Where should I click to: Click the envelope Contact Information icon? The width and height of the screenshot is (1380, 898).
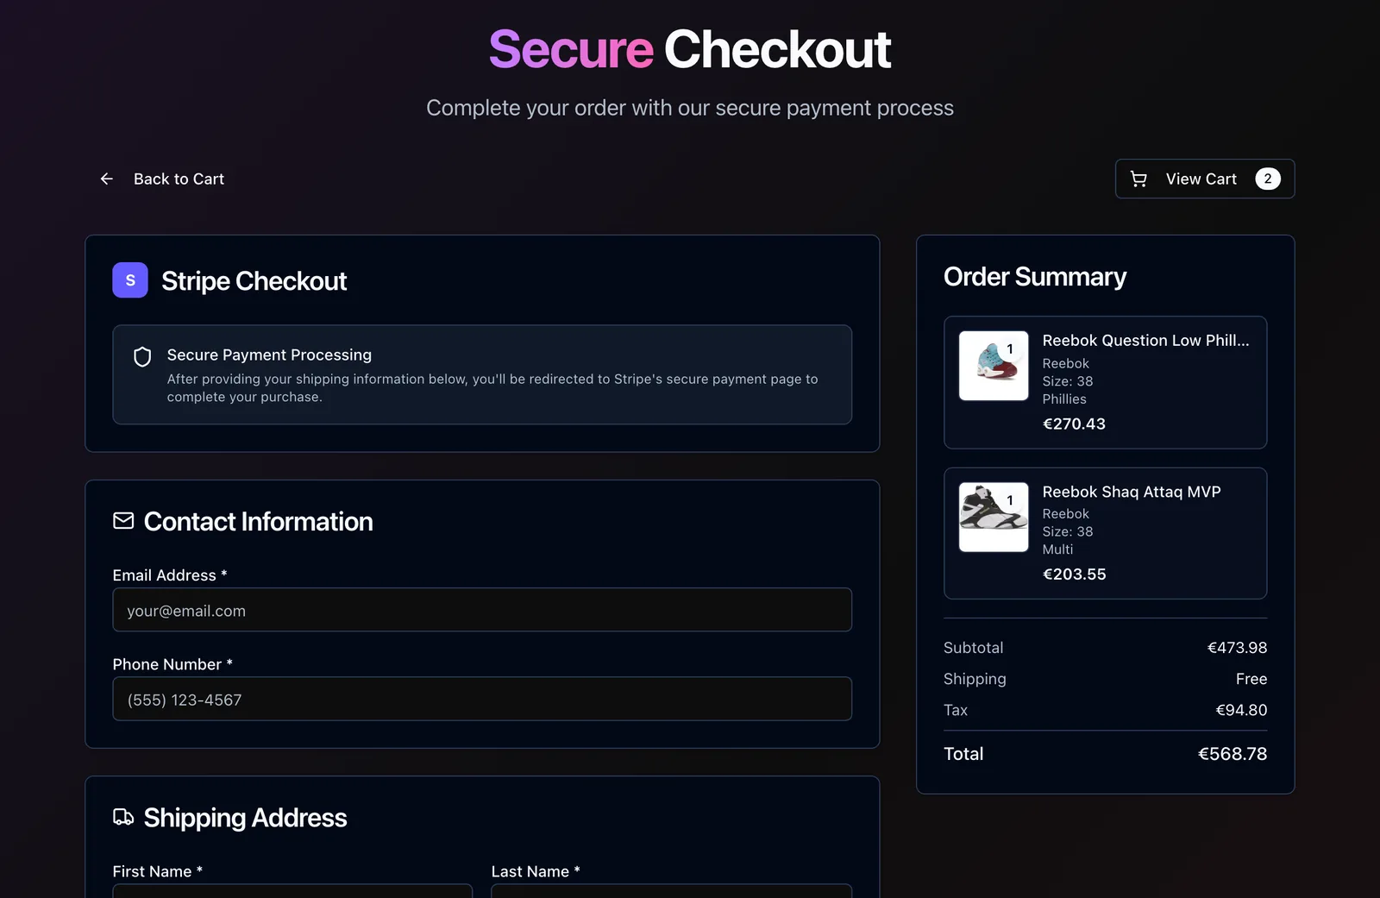click(x=123, y=521)
